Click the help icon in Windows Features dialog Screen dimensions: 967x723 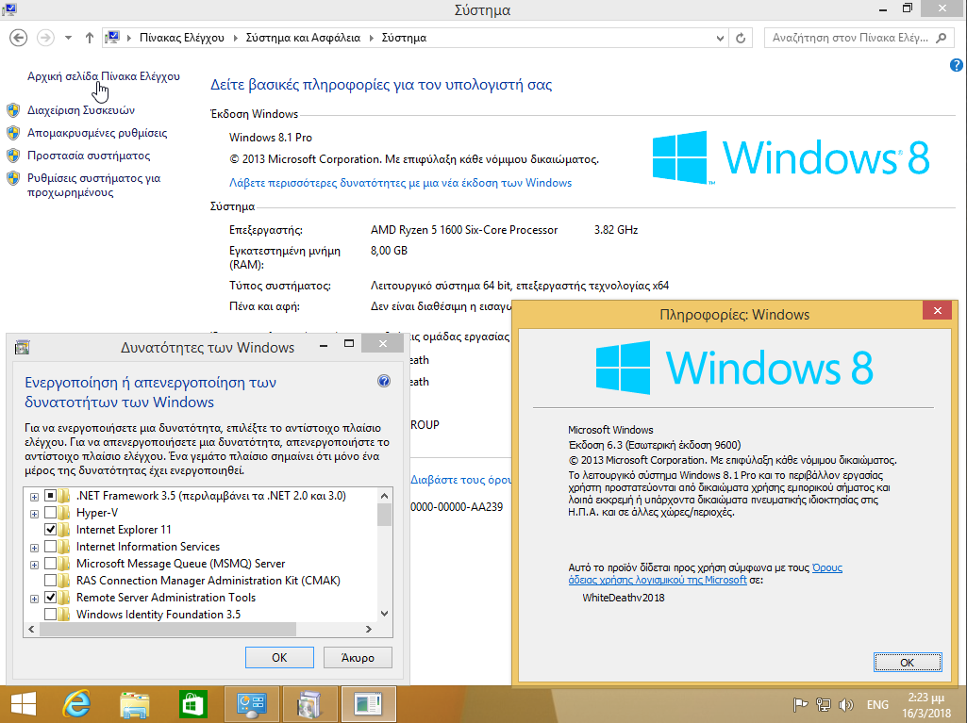[x=384, y=382]
